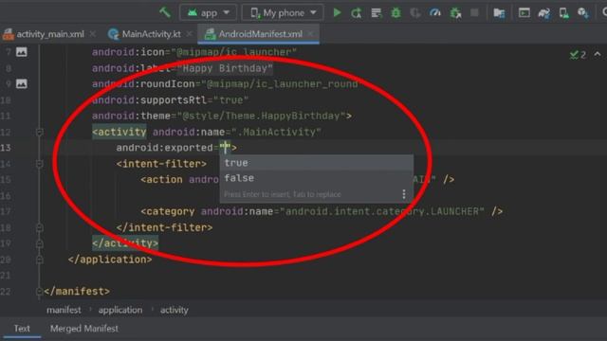This screenshot has height=341, width=607.
Task: Place cursor in android:exported value quotes
Action: 226,148
